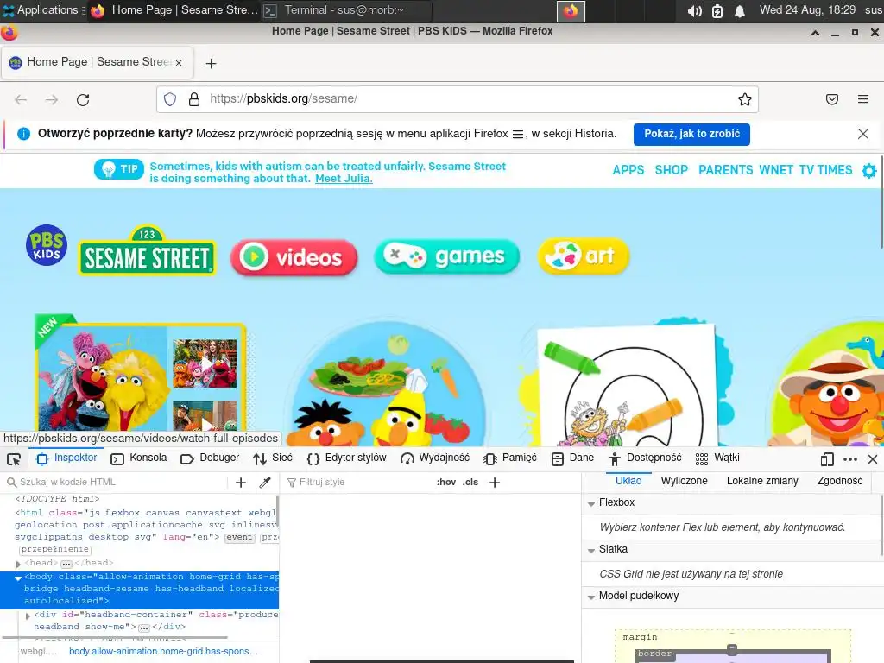The image size is (884, 663).
Task: Collapse the body element node
Action: (18, 578)
